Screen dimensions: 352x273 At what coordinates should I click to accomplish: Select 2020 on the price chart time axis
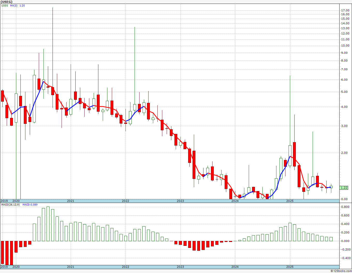tap(16, 201)
